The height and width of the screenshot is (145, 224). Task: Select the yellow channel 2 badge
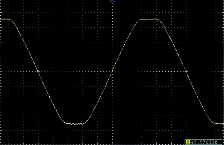click(188, 142)
